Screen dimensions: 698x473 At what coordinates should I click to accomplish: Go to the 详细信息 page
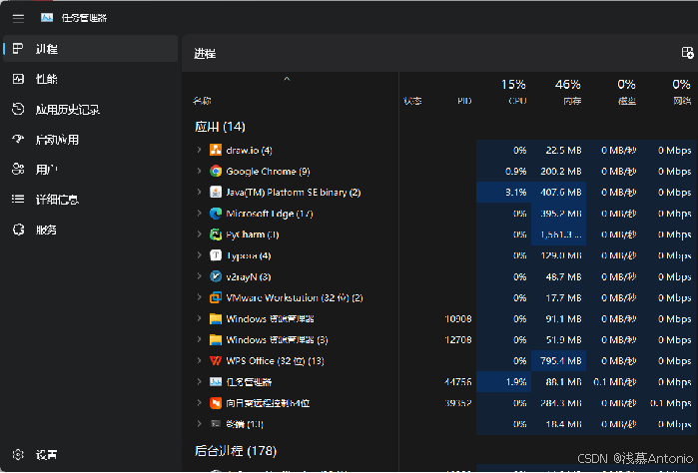(x=57, y=200)
